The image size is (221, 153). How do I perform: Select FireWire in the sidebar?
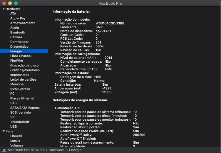click(16, 61)
